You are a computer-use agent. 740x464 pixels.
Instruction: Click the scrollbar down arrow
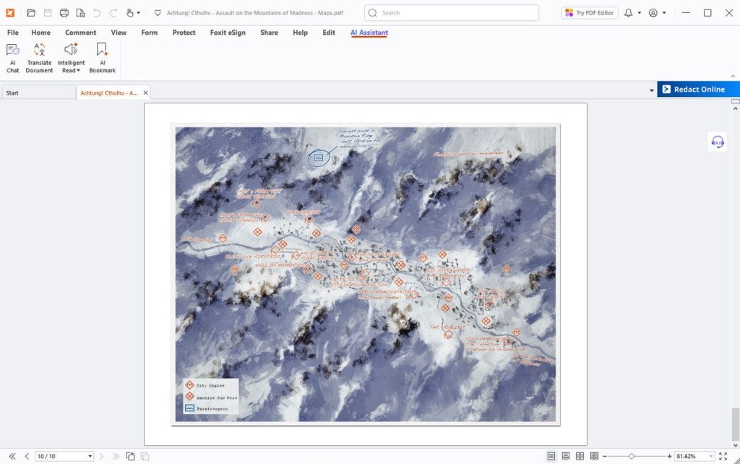(x=735, y=444)
